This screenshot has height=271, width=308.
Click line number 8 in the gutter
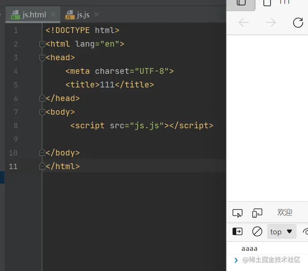coord(16,126)
